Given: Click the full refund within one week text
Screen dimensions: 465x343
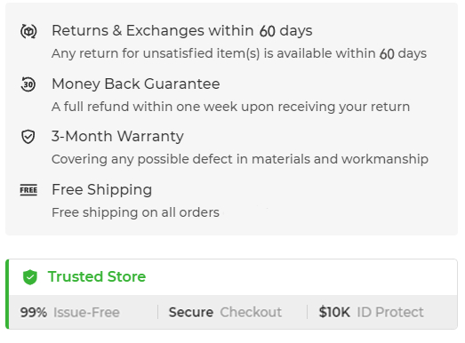Looking at the screenshot, I should [230, 107].
